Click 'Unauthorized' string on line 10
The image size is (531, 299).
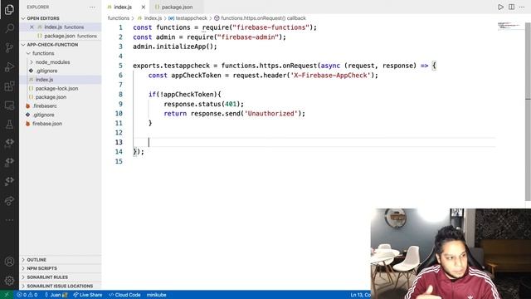(x=271, y=114)
